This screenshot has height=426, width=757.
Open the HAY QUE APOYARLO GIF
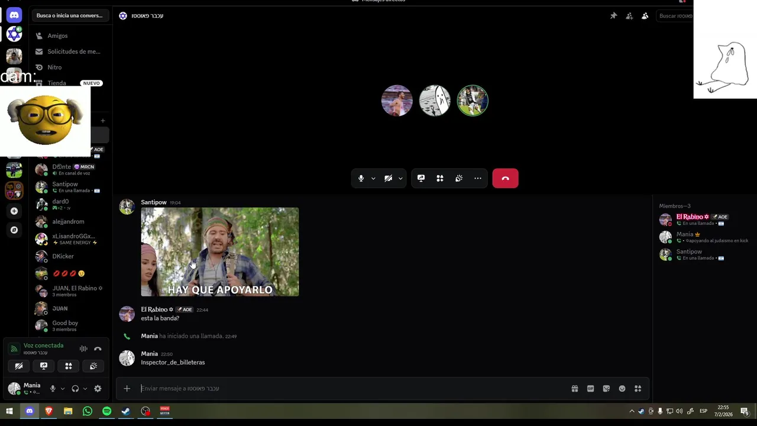click(x=220, y=251)
